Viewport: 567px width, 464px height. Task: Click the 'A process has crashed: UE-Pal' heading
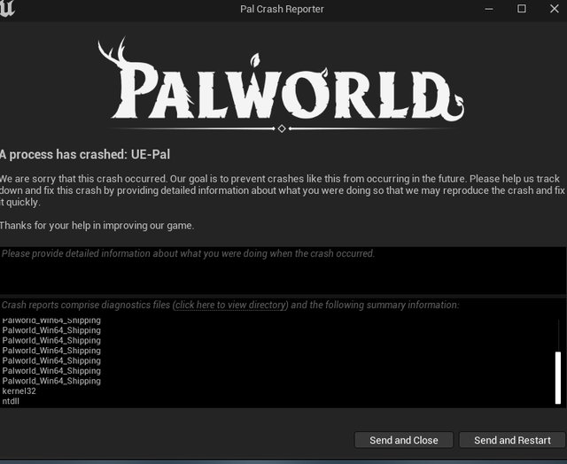coord(85,155)
